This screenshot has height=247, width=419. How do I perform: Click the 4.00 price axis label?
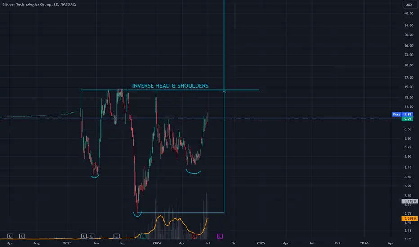pos(408,186)
